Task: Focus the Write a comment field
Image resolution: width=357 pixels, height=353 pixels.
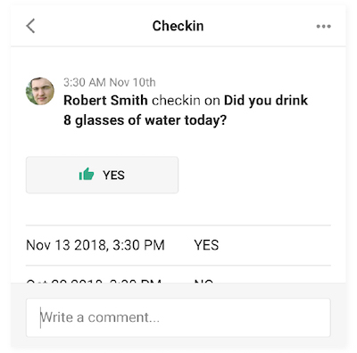Action: click(178, 317)
